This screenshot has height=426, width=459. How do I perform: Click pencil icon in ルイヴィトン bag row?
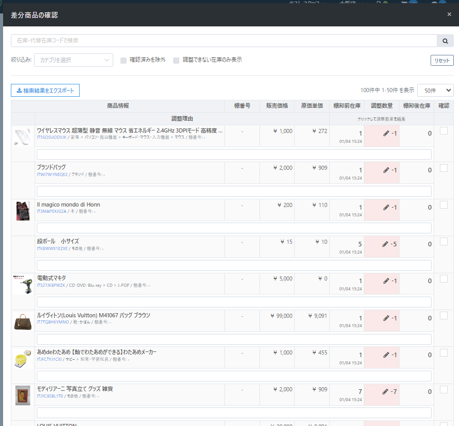coord(386,318)
